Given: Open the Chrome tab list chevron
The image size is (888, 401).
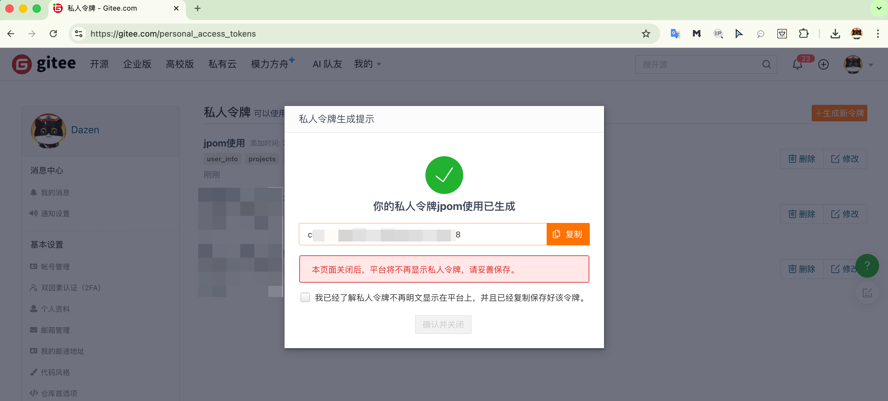Looking at the screenshot, I should 879,8.
